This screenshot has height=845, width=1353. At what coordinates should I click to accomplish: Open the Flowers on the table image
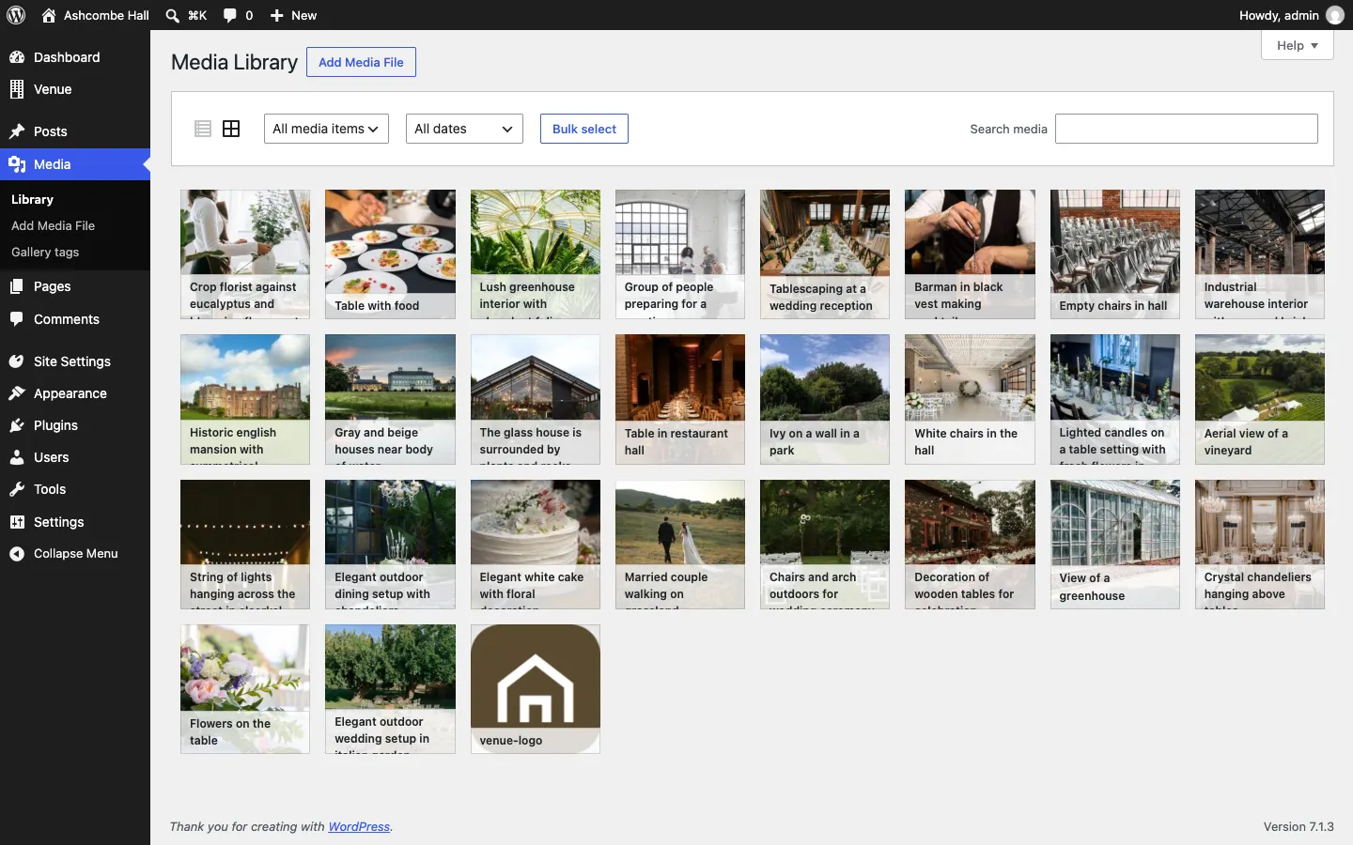click(x=245, y=689)
